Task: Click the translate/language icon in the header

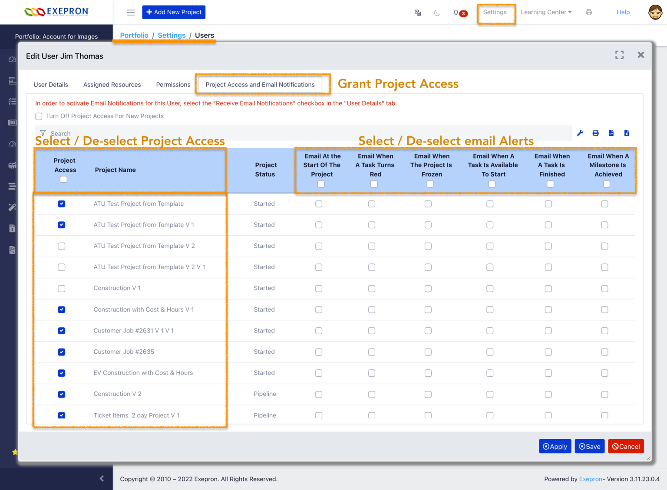Action: (x=418, y=13)
